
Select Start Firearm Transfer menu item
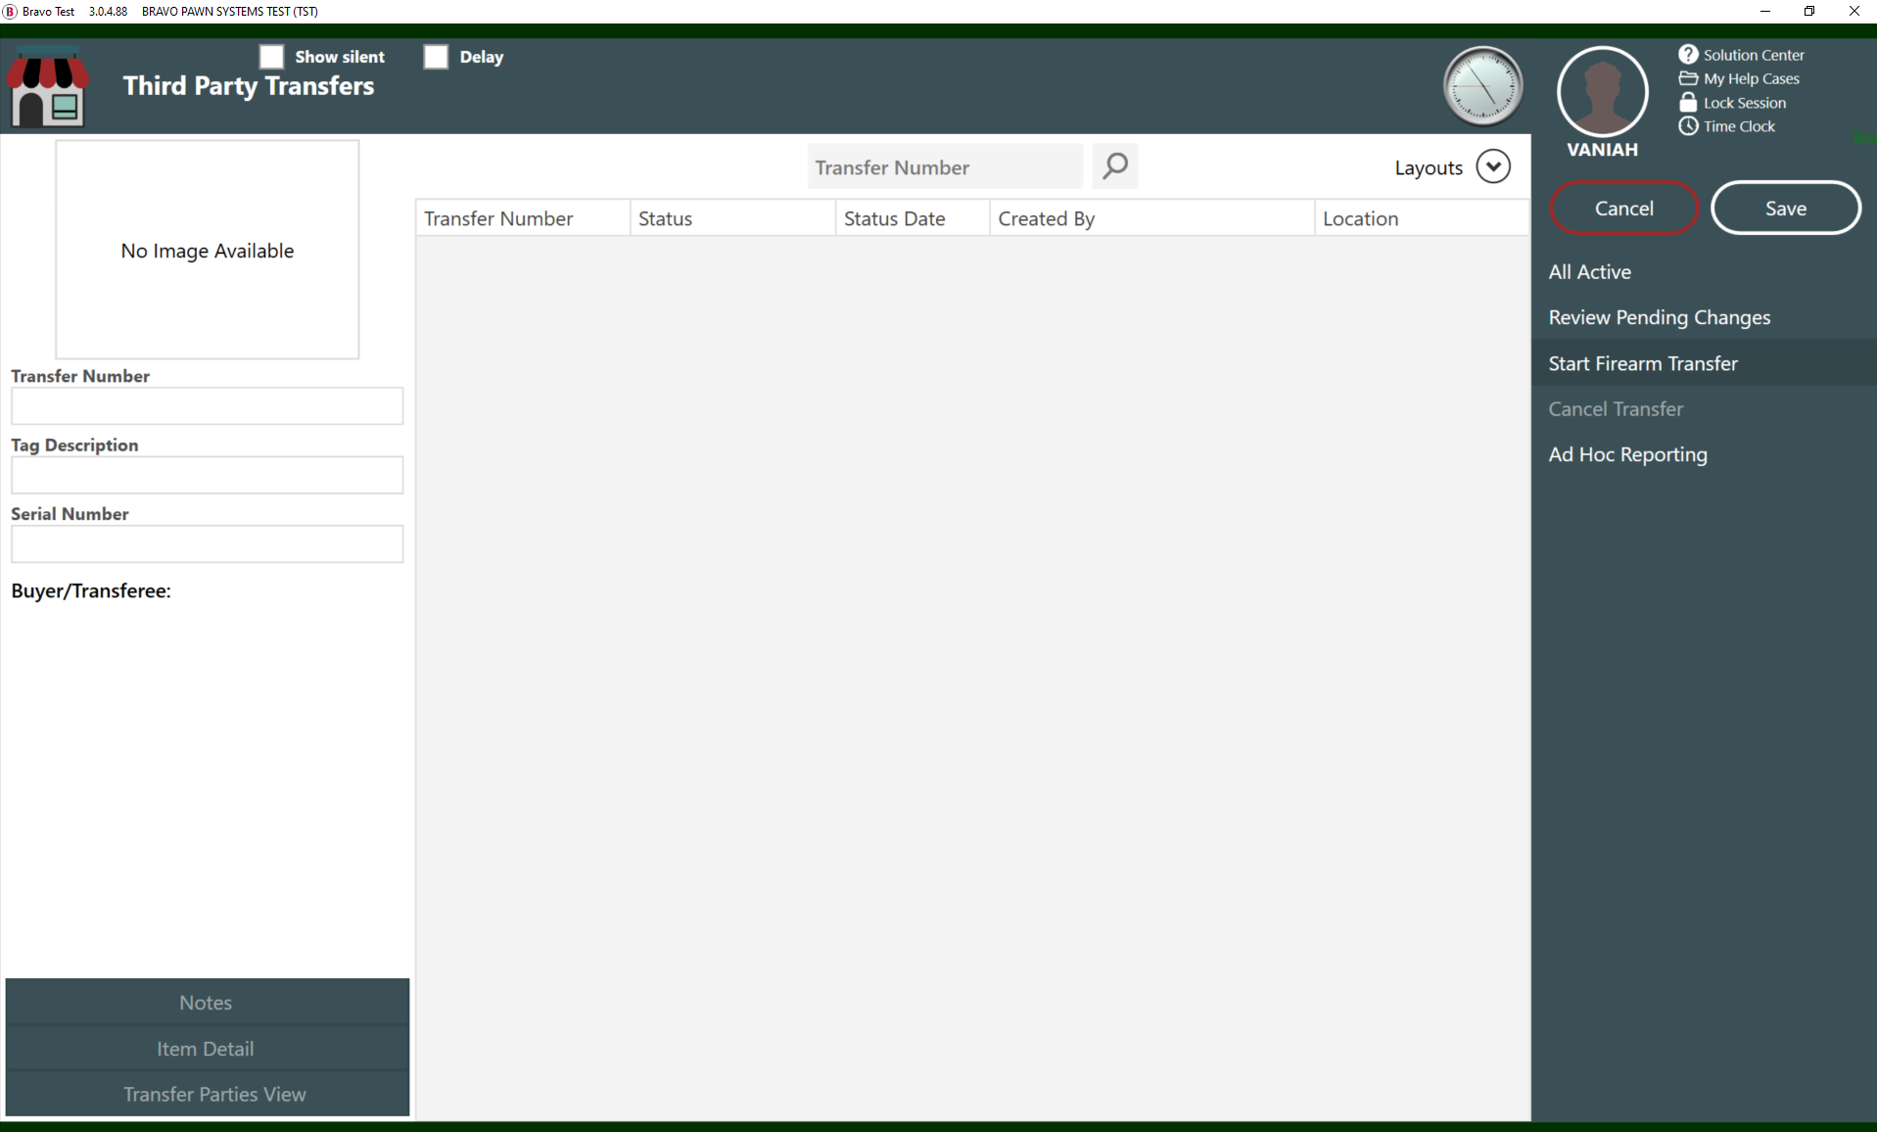[1643, 363]
